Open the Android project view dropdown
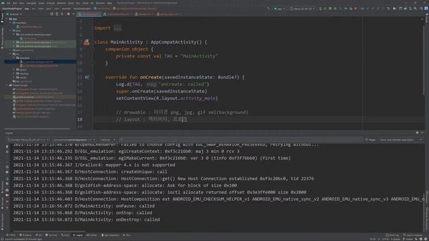The image size is (429, 241). tap(13, 14)
